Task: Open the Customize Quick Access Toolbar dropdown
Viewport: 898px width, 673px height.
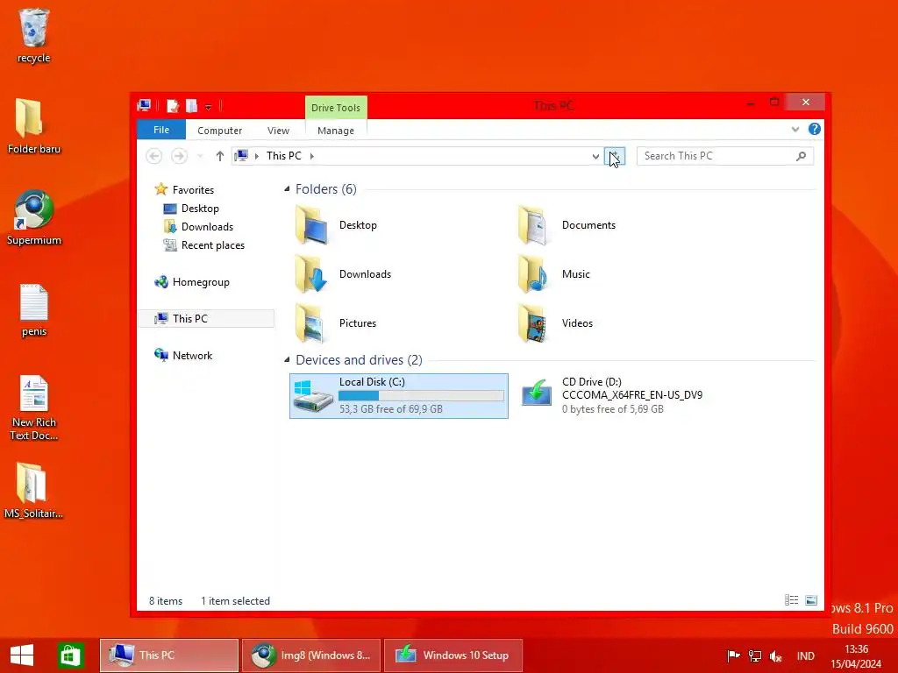Action: click(208, 106)
